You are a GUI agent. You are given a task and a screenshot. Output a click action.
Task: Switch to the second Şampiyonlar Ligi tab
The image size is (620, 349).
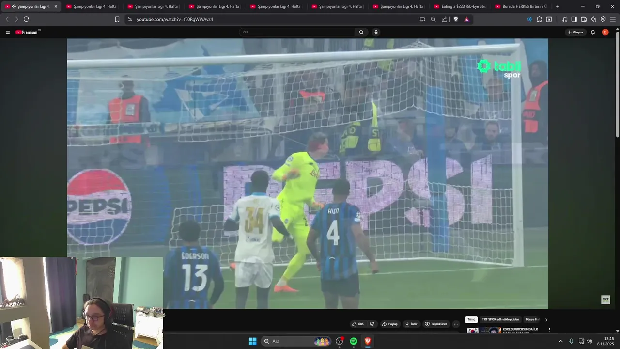[91, 6]
